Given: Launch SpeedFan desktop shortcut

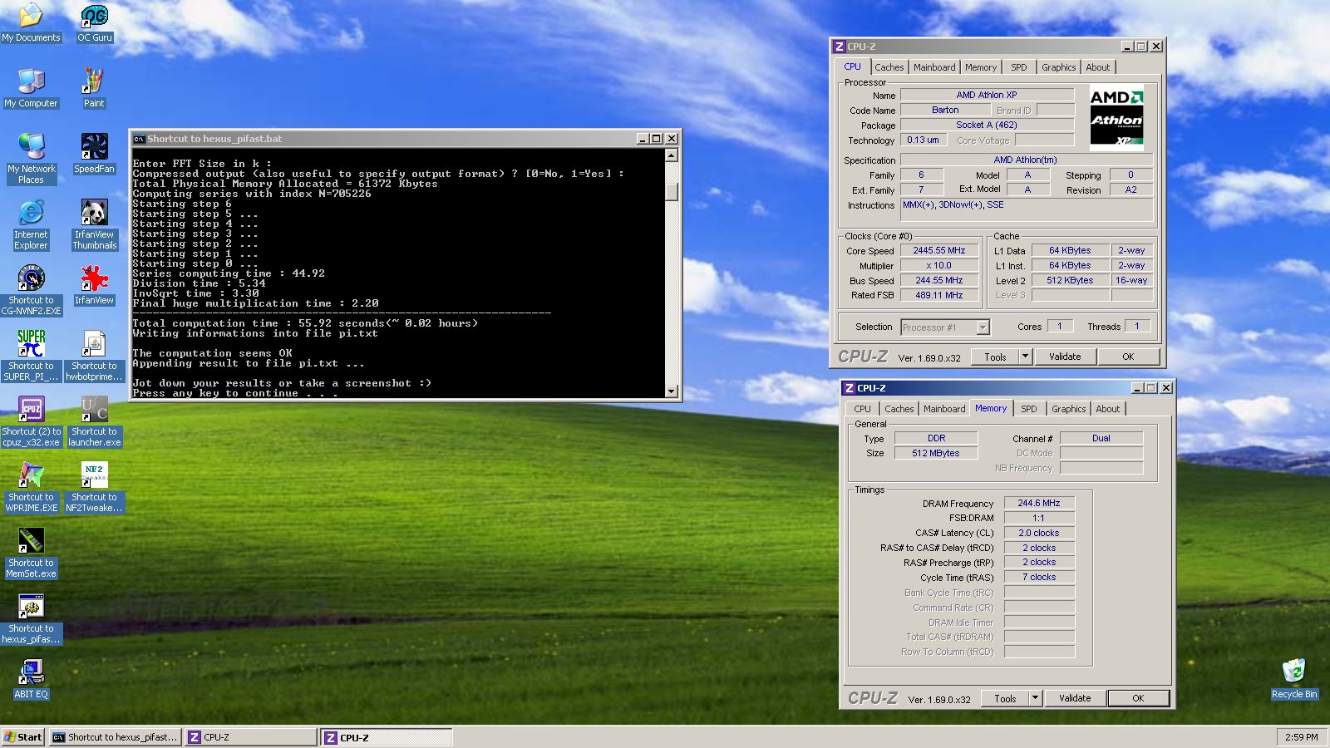Looking at the screenshot, I should pos(94,154).
